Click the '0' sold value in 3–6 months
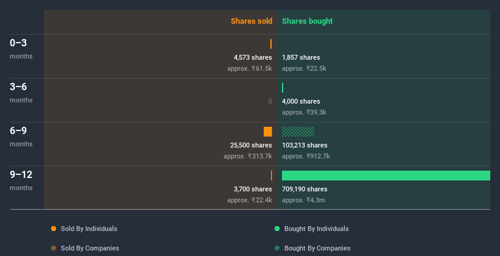This screenshot has width=500, height=256. [270, 102]
